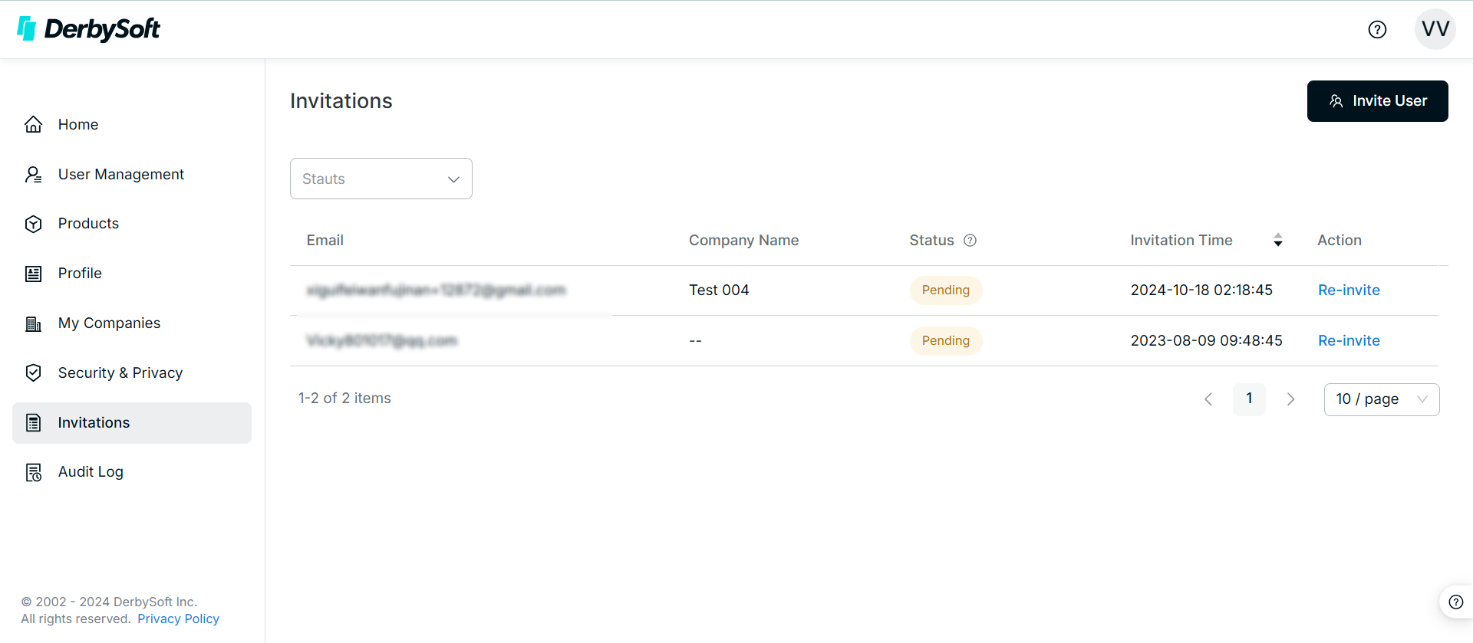The height and width of the screenshot is (643, 1473).
Task: Go to Products page
Action: click(x=132, y=224)
